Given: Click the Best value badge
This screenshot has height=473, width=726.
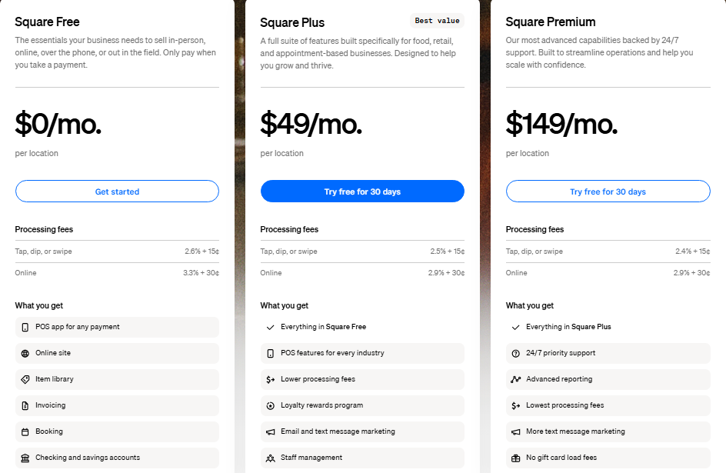Looking at the screenshot, I should 437,21.
